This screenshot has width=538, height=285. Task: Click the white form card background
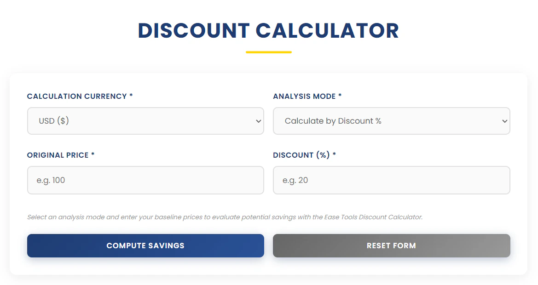(268, 83)
